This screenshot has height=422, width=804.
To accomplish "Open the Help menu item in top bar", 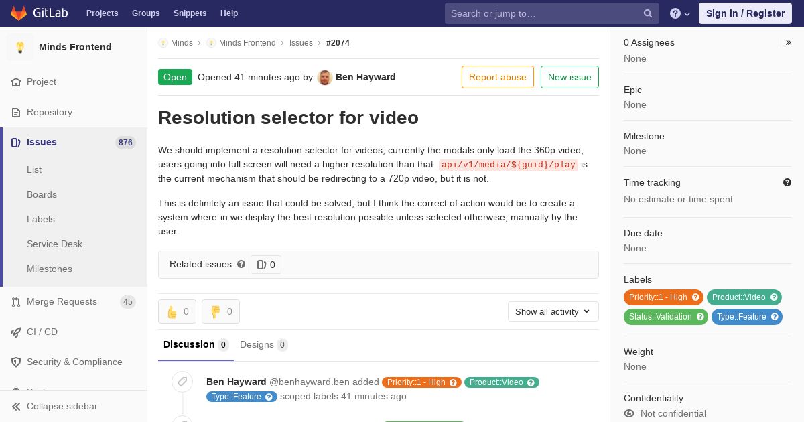I will coord(229,13).
